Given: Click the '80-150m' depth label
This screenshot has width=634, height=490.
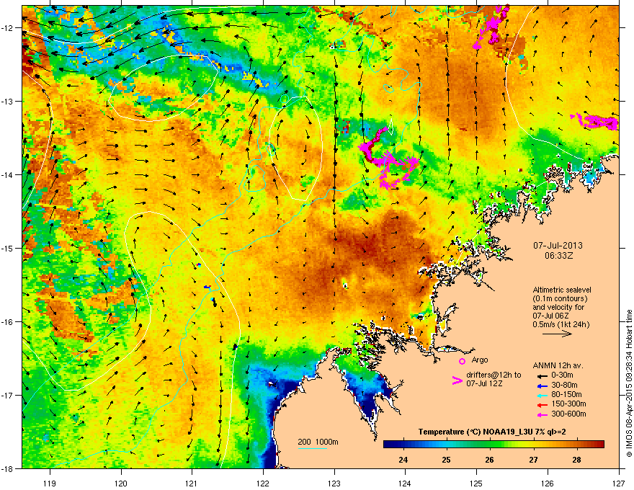Looking at the screenshot, I should (x=566, y=395).
